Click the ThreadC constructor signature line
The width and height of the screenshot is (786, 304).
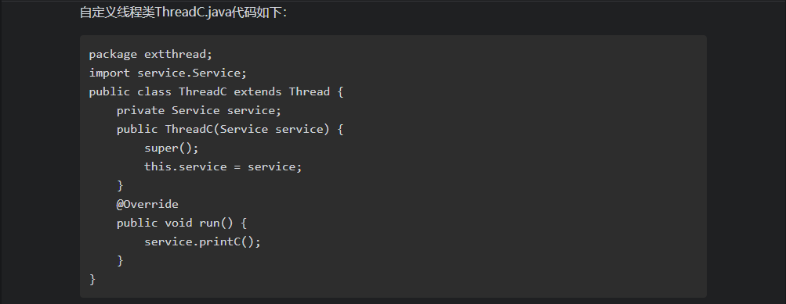230,129
